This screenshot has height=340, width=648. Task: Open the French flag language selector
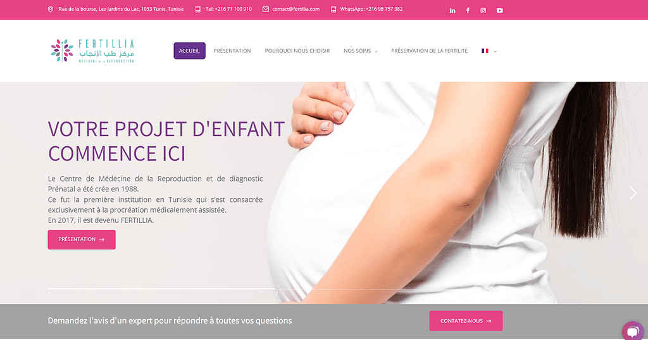click(x=485, y=51)
